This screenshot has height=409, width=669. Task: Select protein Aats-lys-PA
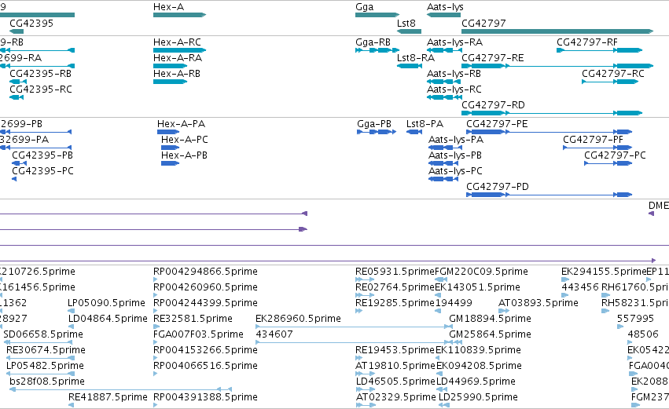(x=446, y=148)
